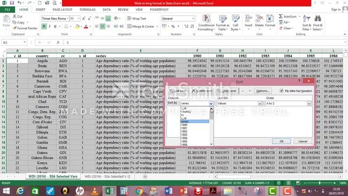348x196 pixels.
Task: Click Options button in Sort dialog
Action: (263, 91)
